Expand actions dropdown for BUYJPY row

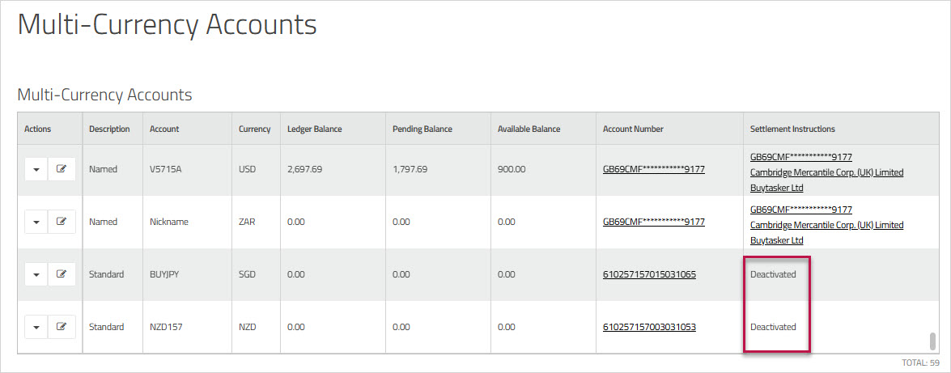point(36,274)
